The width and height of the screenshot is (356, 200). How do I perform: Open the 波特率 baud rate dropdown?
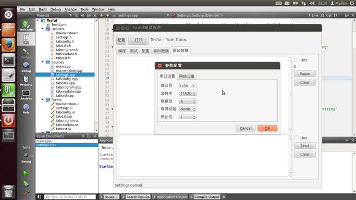pyautogui.click(x=188, y=93)
